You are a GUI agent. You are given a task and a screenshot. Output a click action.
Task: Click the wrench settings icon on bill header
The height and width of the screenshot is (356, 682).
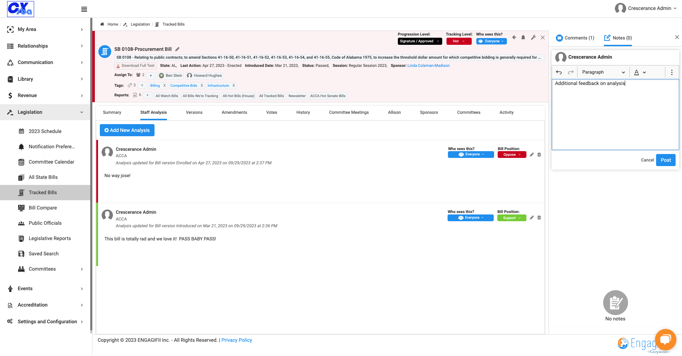533,37
